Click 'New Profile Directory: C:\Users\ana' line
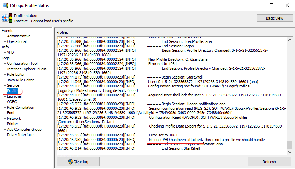Viewport: 295px width, 169px height. pyautogui.click(x=132, y=59)
